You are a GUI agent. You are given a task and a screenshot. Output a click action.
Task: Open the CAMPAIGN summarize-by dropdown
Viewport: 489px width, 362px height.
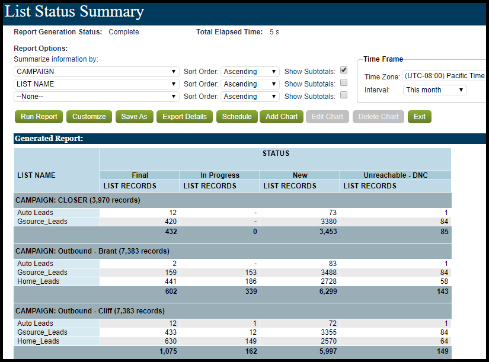[x=97, y=72]
